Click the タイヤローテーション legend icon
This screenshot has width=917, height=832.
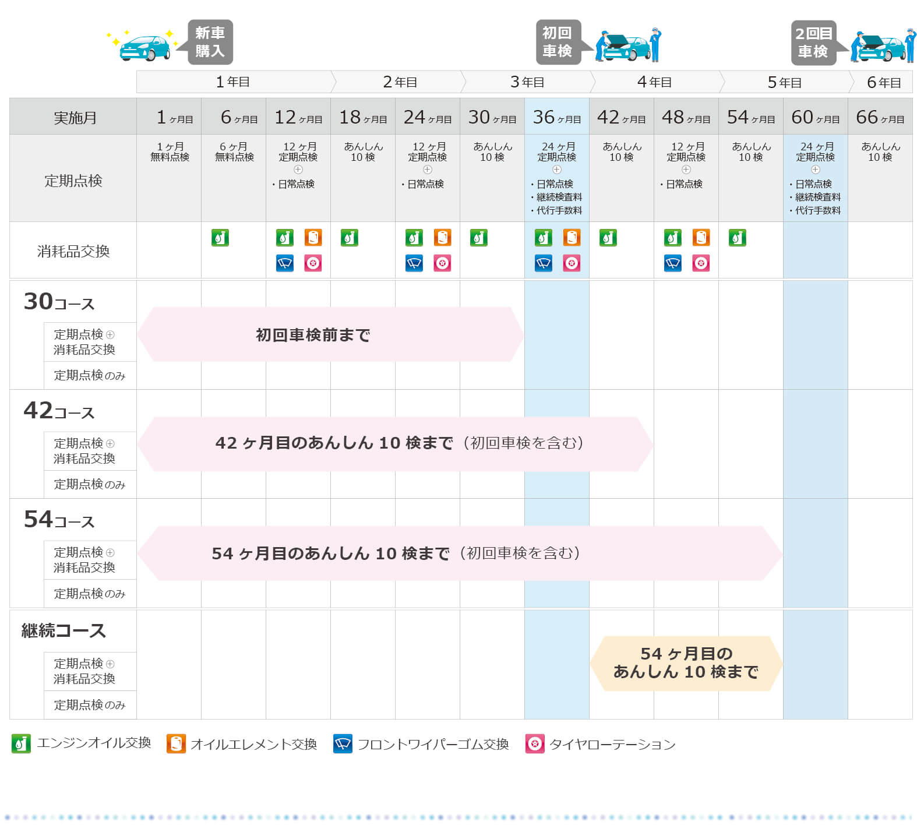(534, 743)
